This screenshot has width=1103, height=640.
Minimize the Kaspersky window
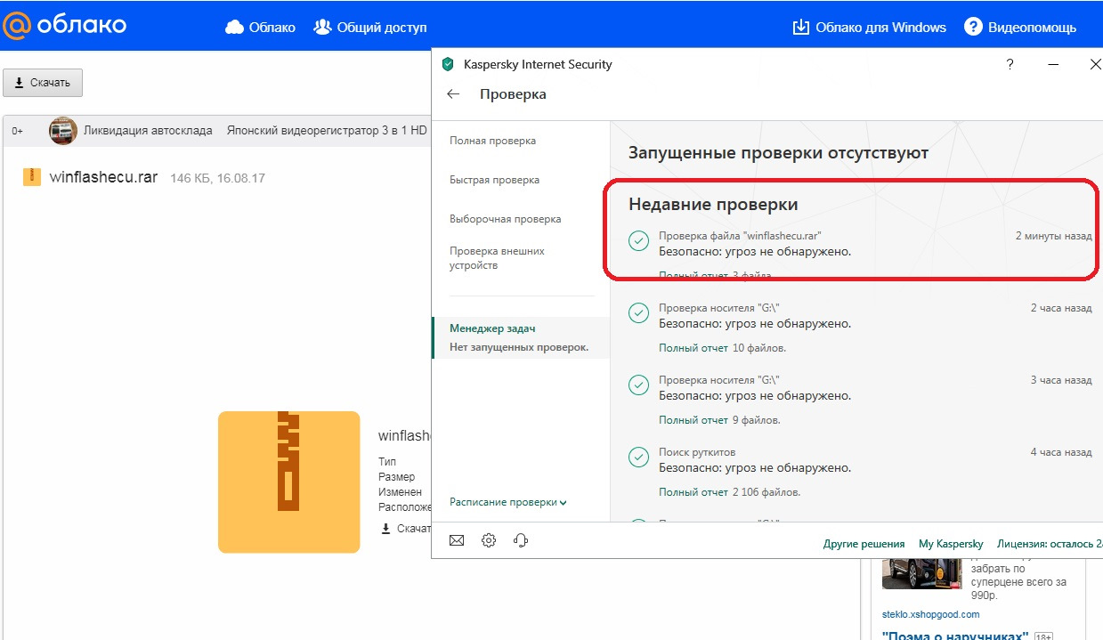[x=1053, y=64]
